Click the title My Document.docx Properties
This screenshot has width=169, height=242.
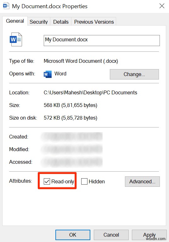click(50, 6)
